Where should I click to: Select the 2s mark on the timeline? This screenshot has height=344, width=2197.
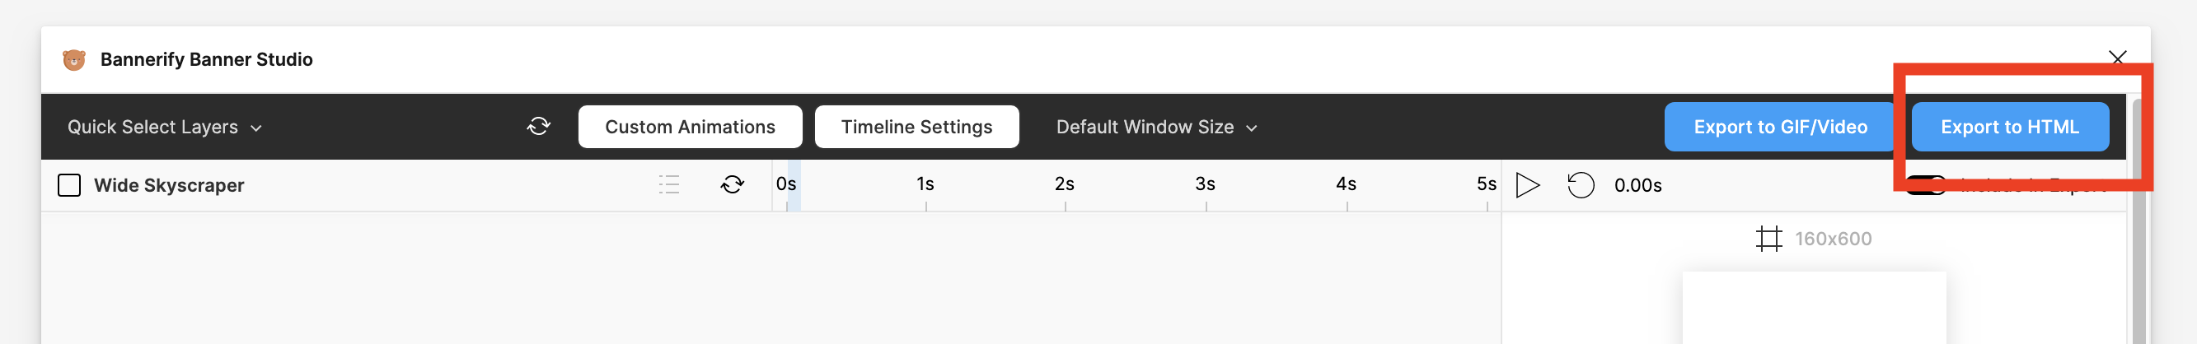[1065, 185]
